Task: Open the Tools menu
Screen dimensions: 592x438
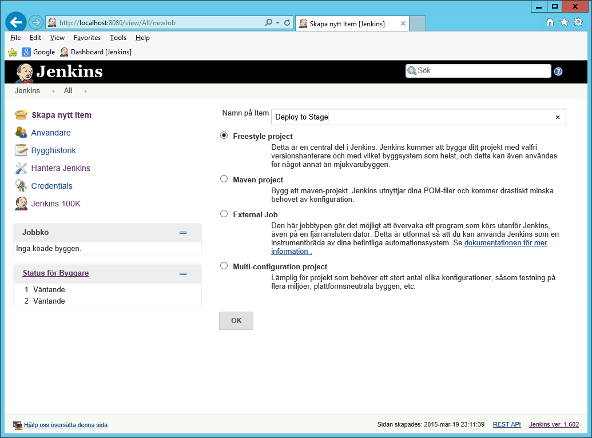Action: click(118, 38)
